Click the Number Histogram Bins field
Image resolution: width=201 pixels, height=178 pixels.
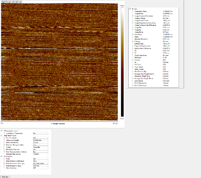coord(40,145)
